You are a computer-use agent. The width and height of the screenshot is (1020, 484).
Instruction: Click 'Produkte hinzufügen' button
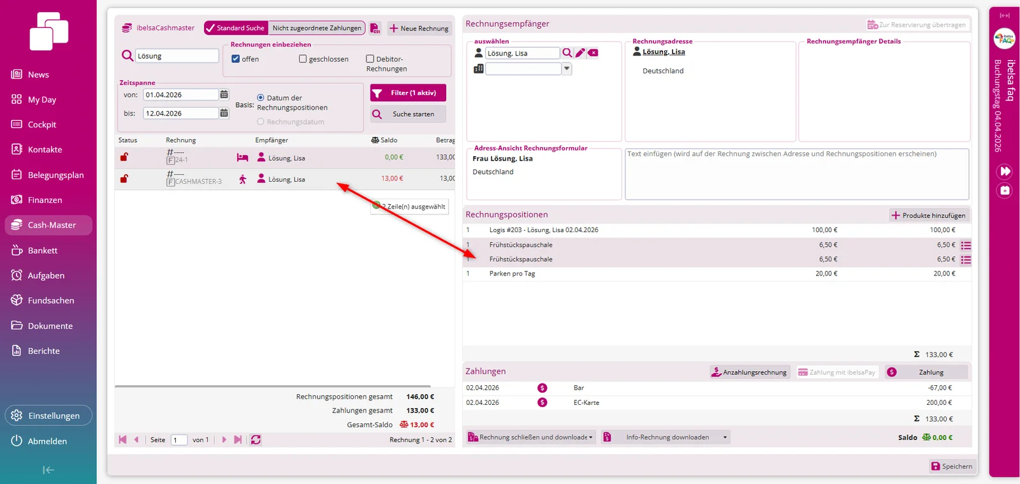(x=929, y=216)
